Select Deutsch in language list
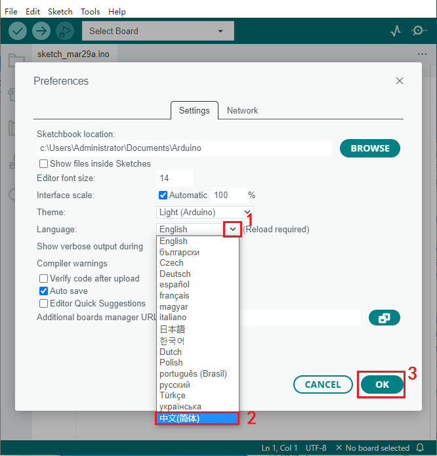Viewport: 437px width, 456px height. 198,274
